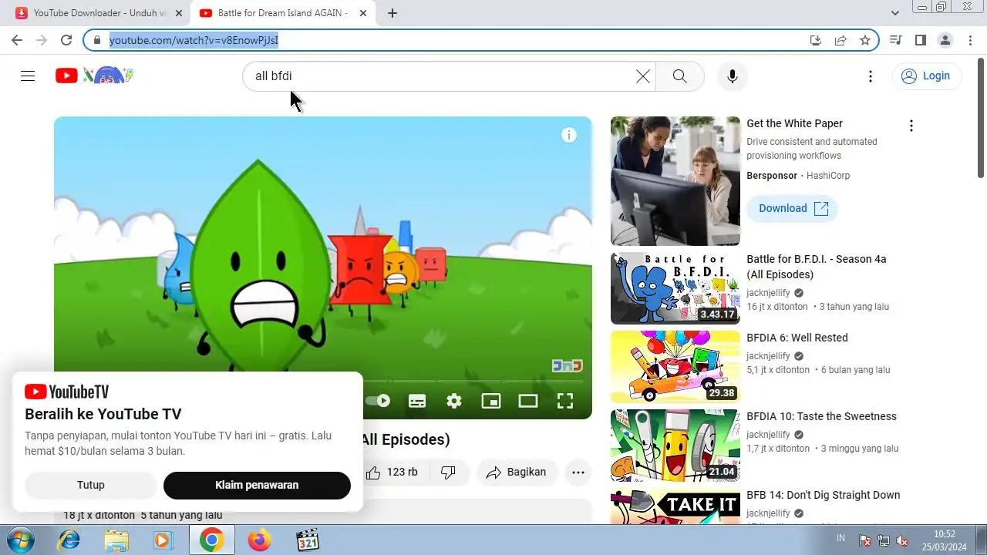
Task: Clear the search box with the X
Action: coord(643,76)
